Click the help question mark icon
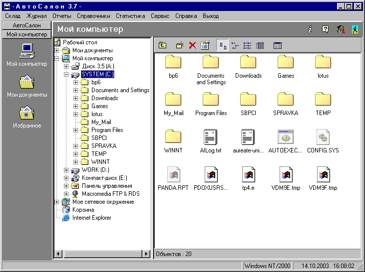Image resolution: width=365 pixels, height=272 pixels. (325, 29)
